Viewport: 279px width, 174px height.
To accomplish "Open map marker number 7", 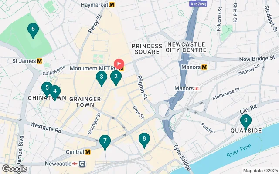I will 105,142.
